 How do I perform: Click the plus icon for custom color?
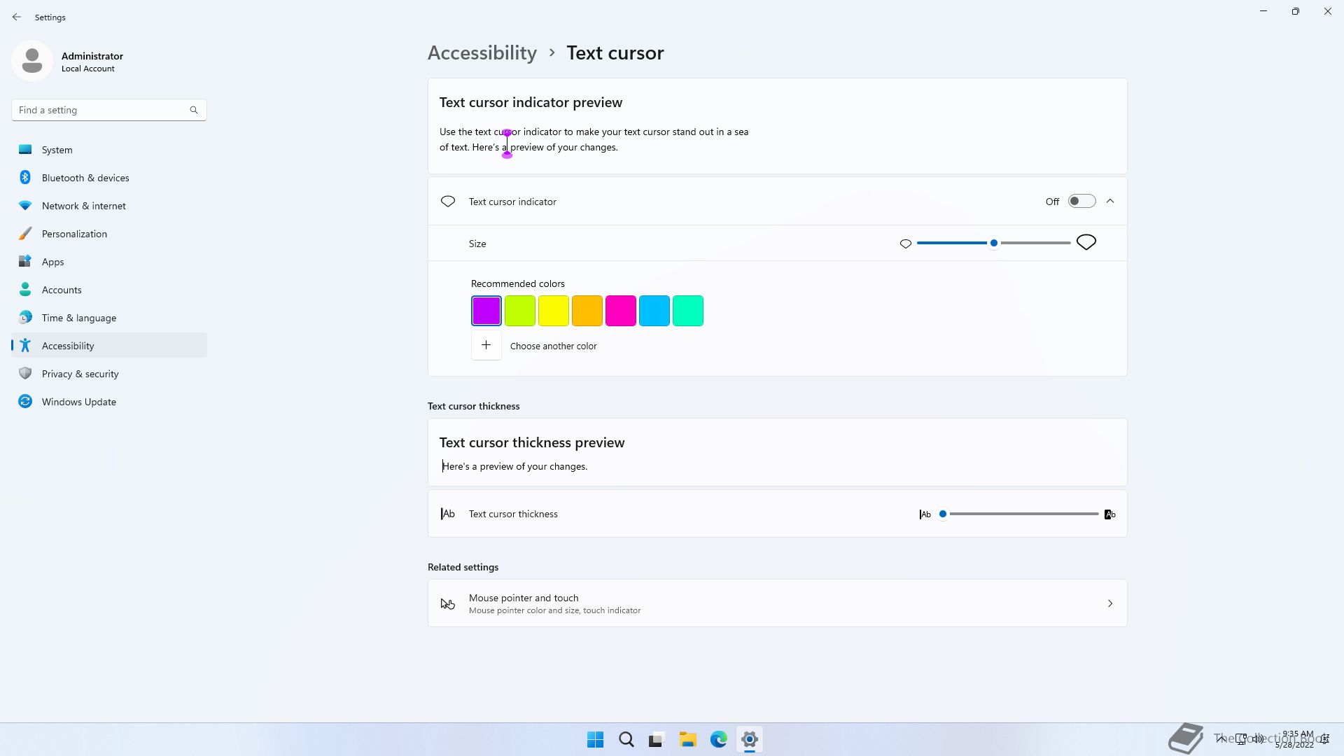486,346
